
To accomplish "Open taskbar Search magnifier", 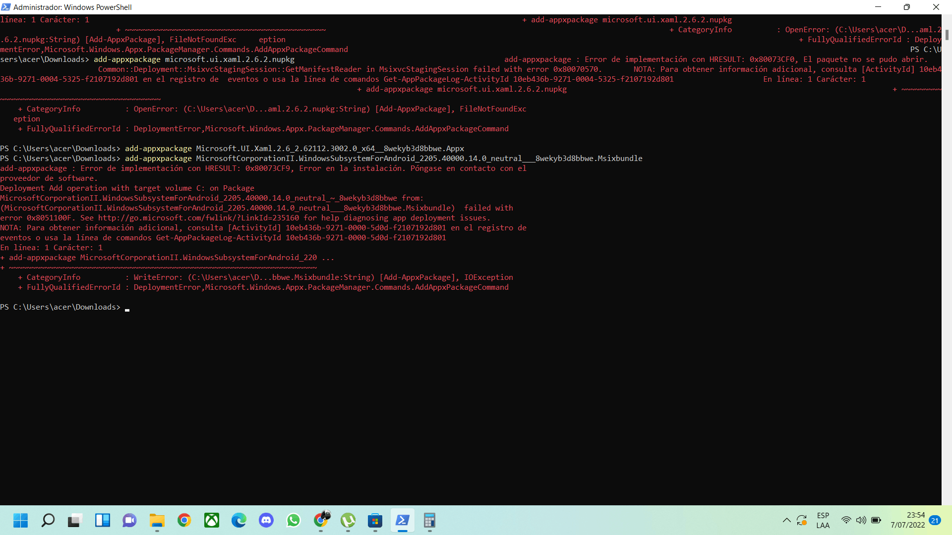I will pos(48,520).
